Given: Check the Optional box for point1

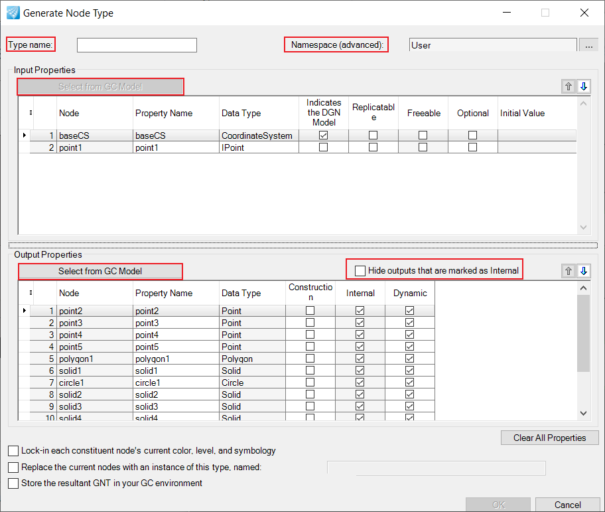Looking at the screenshot, I should (x=472, y=147).
